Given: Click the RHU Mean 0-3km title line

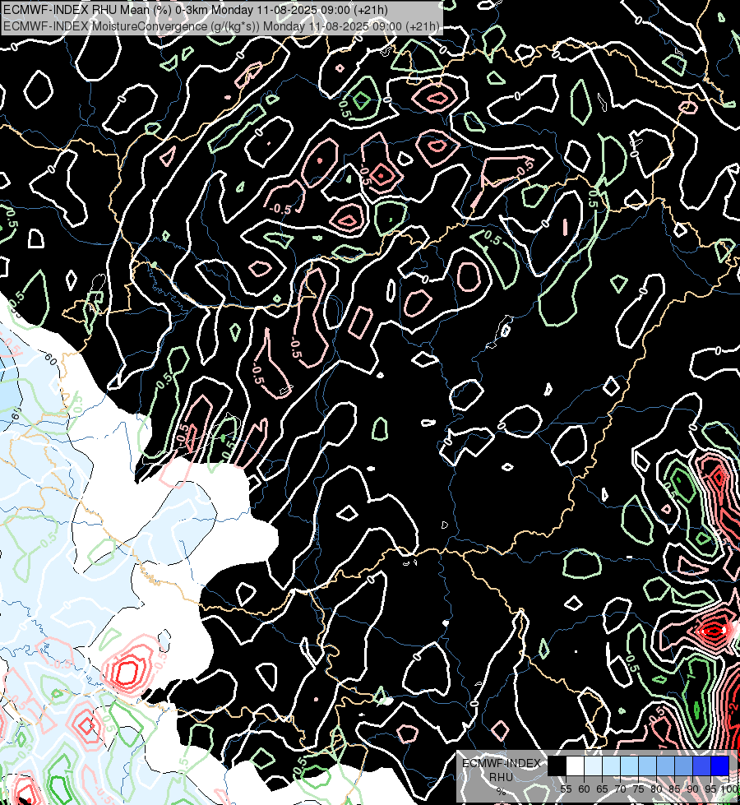Looking at the screenshot, I should pyautogui.click(x=196, y=10).
